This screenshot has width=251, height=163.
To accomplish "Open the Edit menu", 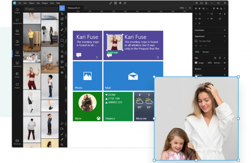I will coord(25,3).
